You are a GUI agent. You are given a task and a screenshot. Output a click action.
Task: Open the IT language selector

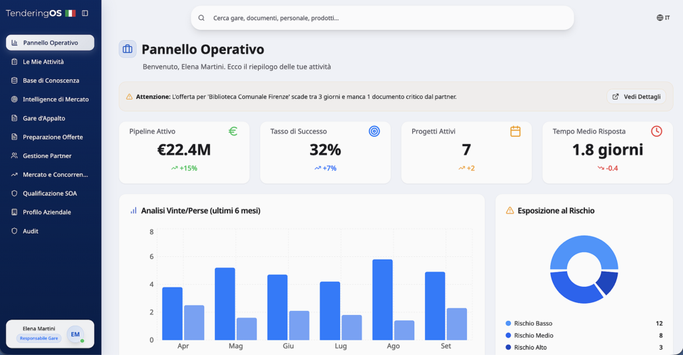663,18
